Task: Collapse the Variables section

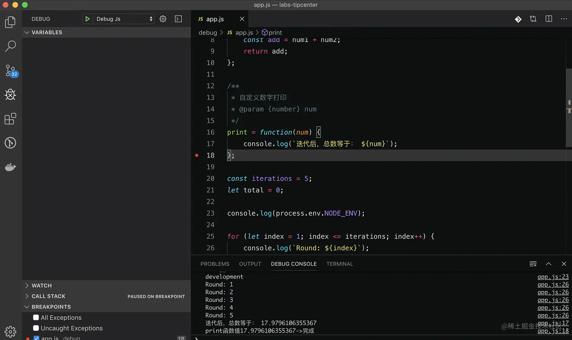Action: [106, 33]
